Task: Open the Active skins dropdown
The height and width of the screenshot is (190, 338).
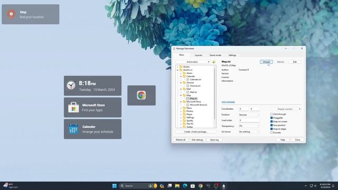Action: click(x=193, y=62)
